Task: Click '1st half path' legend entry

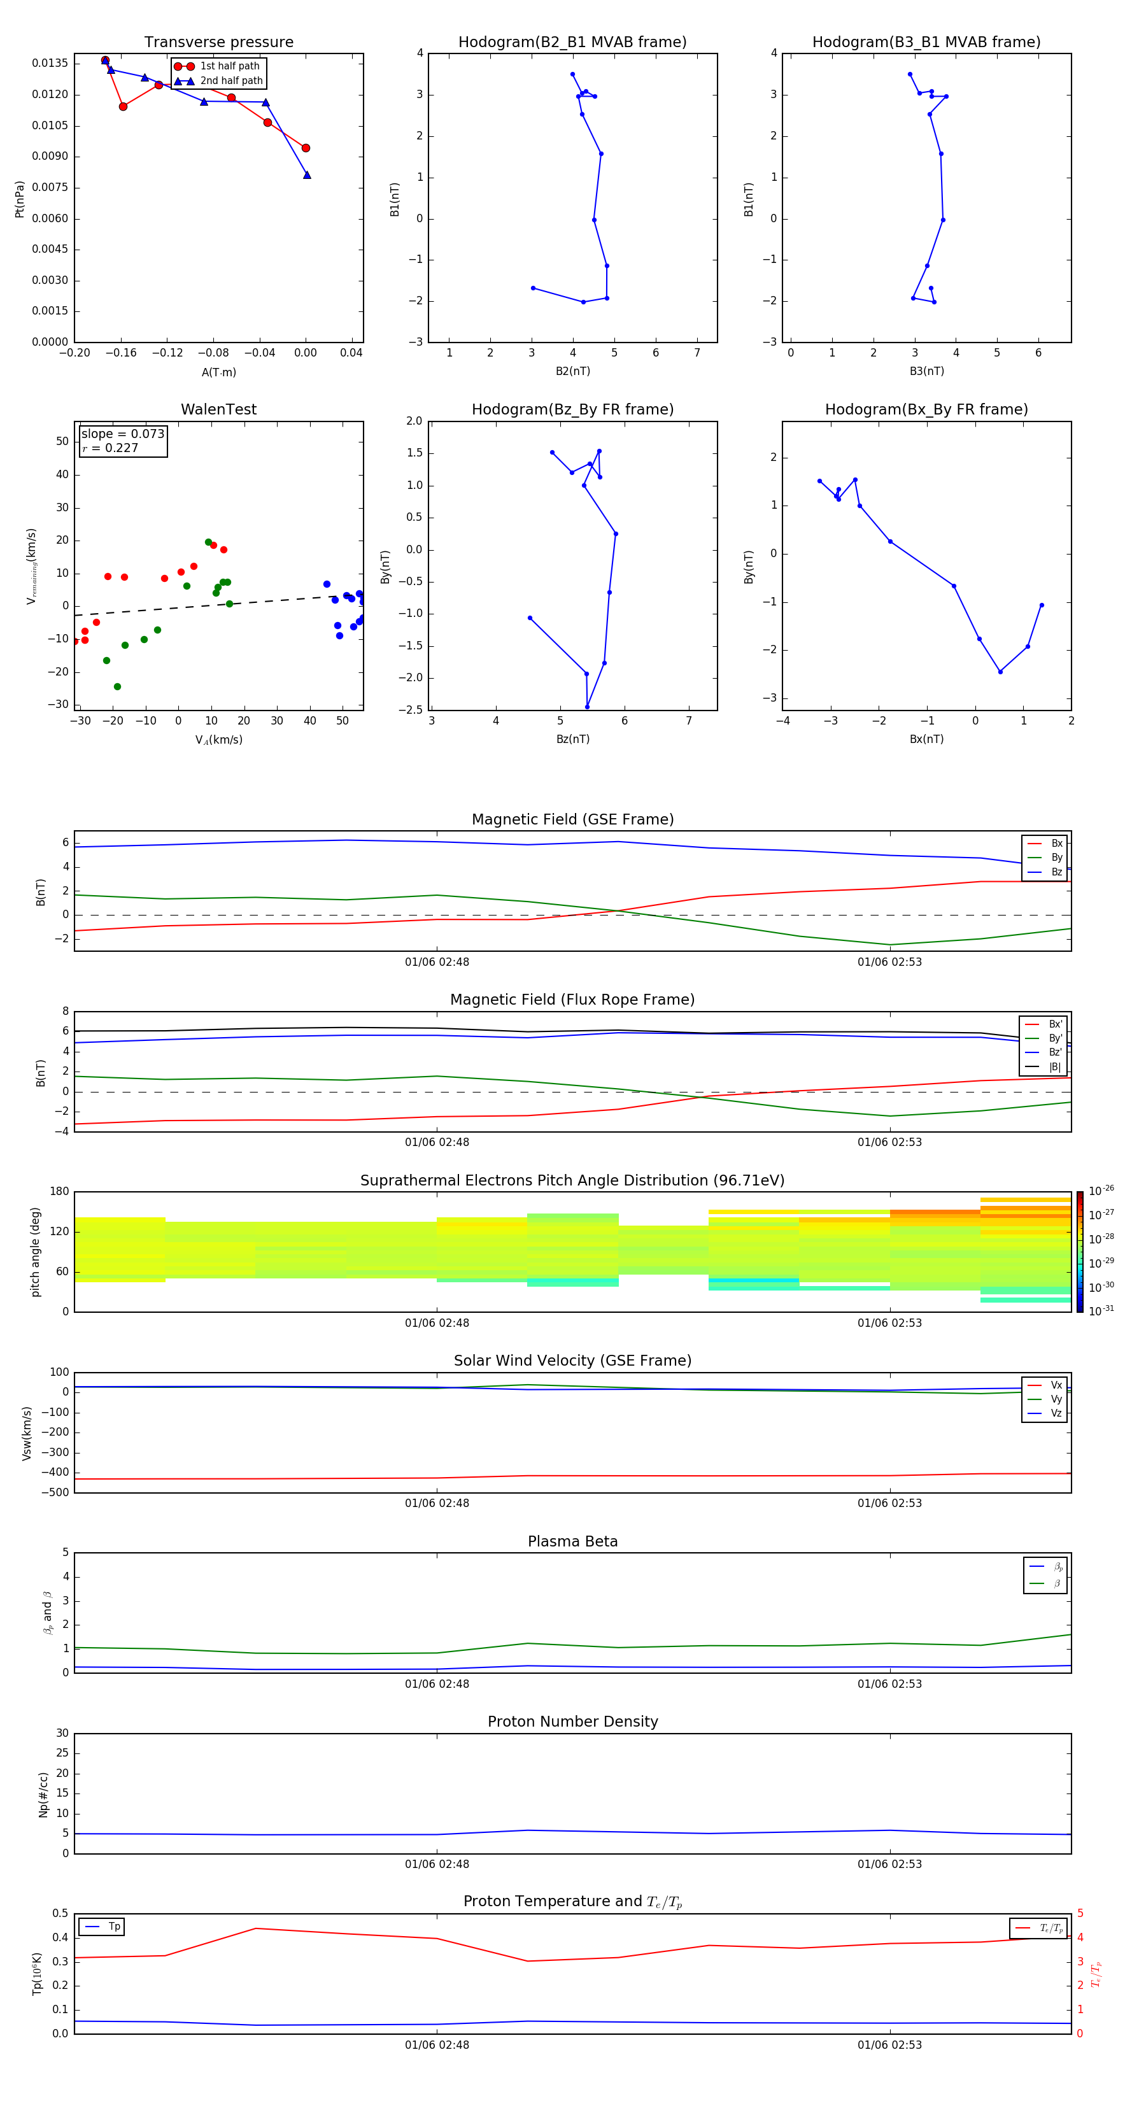Action: [x=218, y=66]
